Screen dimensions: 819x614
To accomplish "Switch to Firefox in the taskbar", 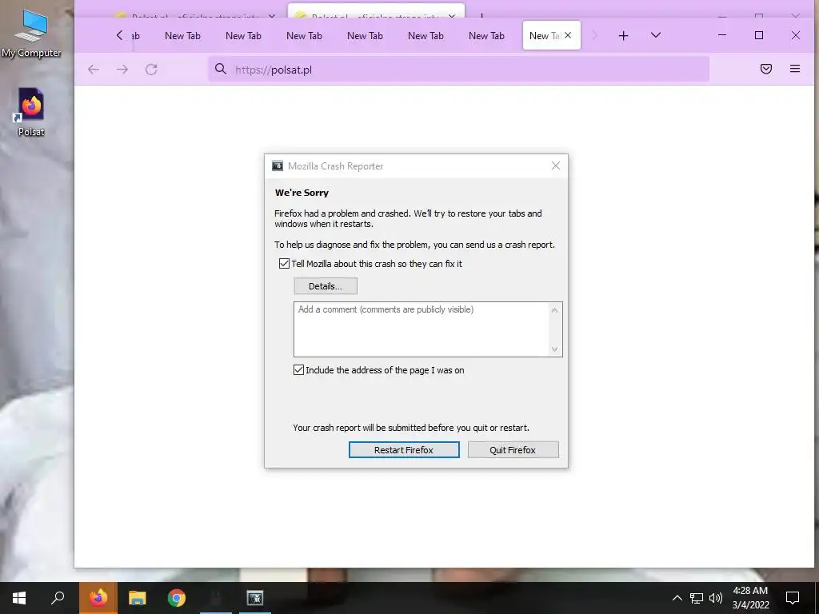I will (98, 598).
